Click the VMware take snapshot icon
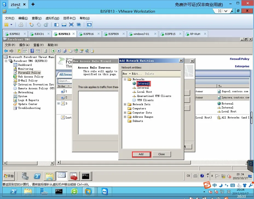 [x=31, y=25]
